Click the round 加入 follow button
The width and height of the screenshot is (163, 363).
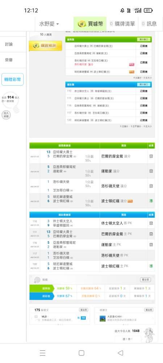pyautogui.click(x=6, y=115)
